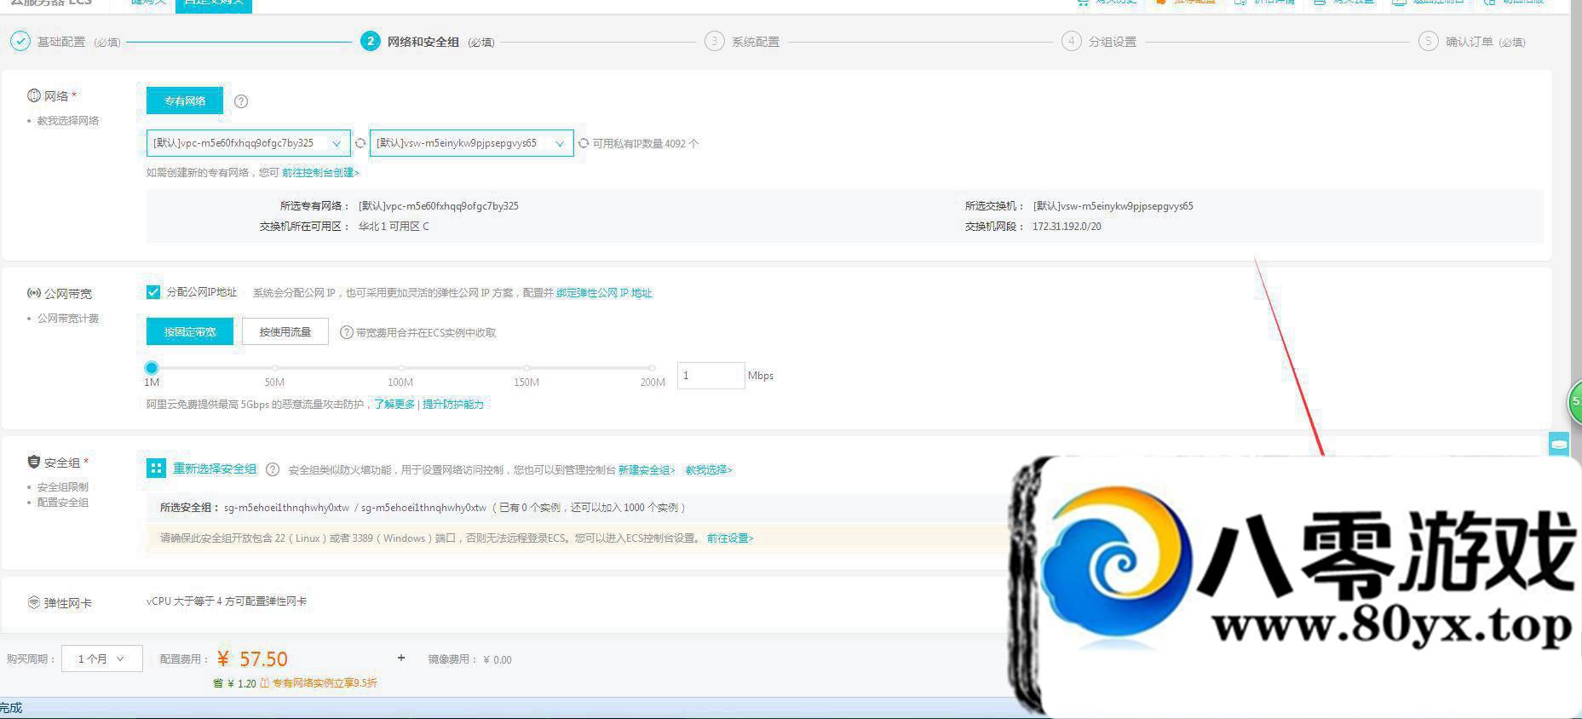Click 提升防护能力 link
Image resolution: width=1582 pixels, height=719 pixels.
[453, 404]
